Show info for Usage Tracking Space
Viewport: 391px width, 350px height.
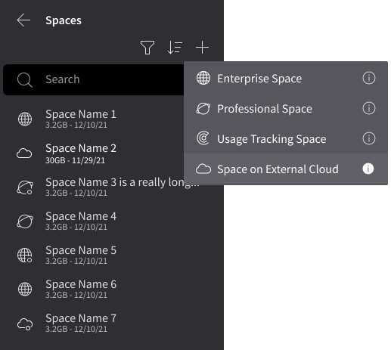(369, 138)
